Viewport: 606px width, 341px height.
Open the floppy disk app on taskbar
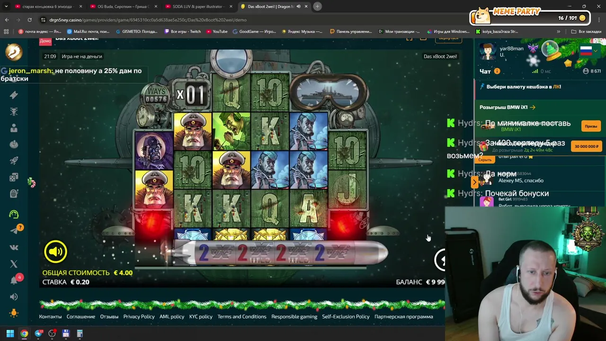tap(66, 334)
